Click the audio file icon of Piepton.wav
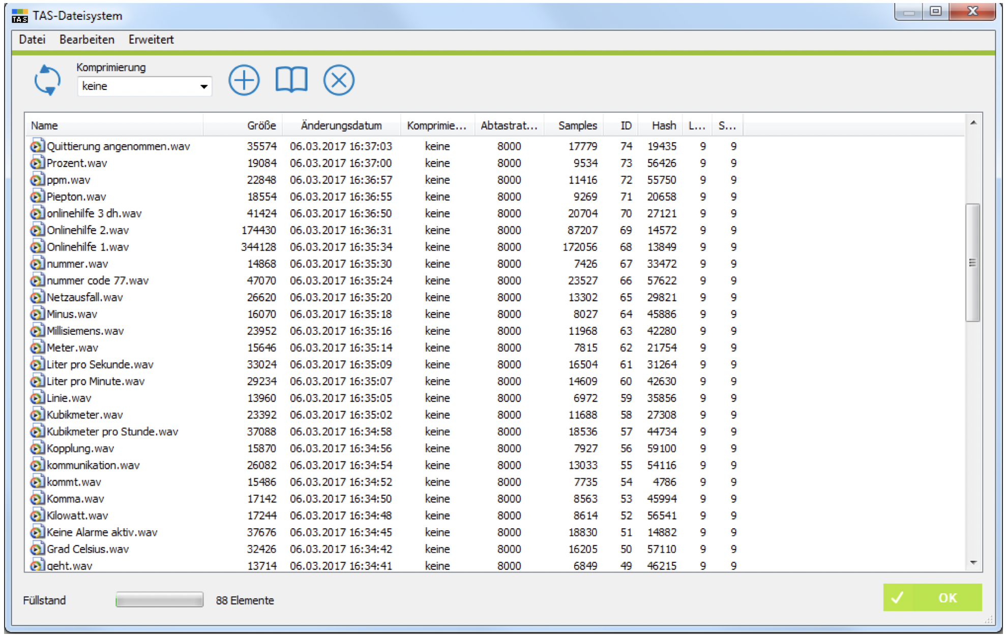Image resolution: width=1006 pixels, height=638 pixels. (37, 197)
